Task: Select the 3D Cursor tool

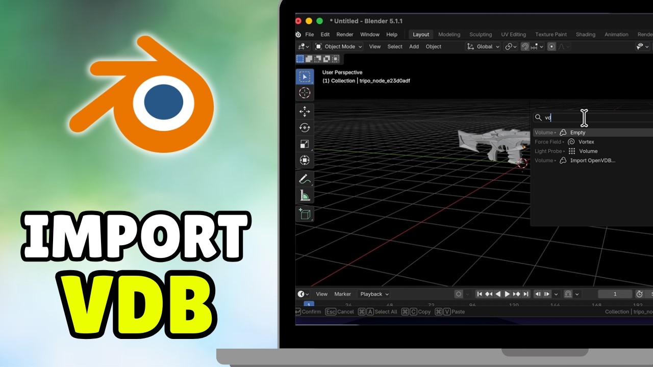Action: (x=305, y=93)
